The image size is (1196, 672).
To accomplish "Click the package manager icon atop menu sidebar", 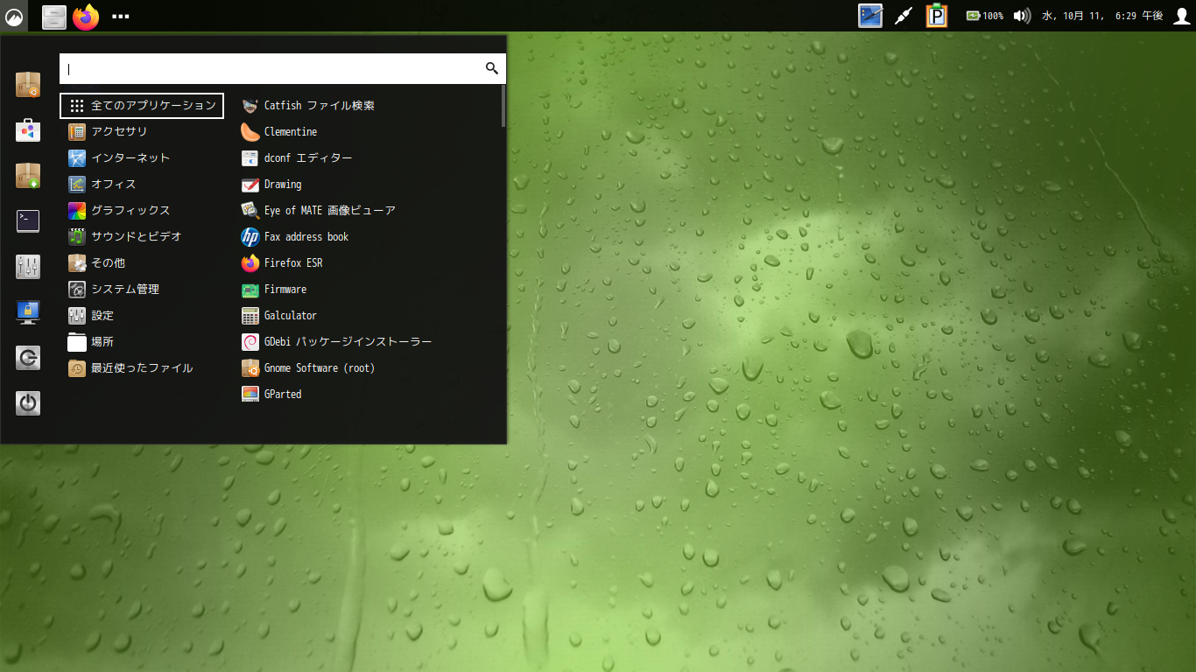I will click(x=28, y=85).
